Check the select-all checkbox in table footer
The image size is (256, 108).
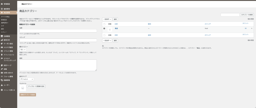(x=104, y=35)
